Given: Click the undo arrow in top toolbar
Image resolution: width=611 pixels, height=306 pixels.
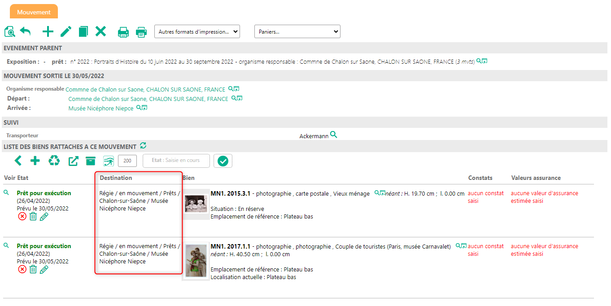Looking at the screenshot, I should coord(26,31).
